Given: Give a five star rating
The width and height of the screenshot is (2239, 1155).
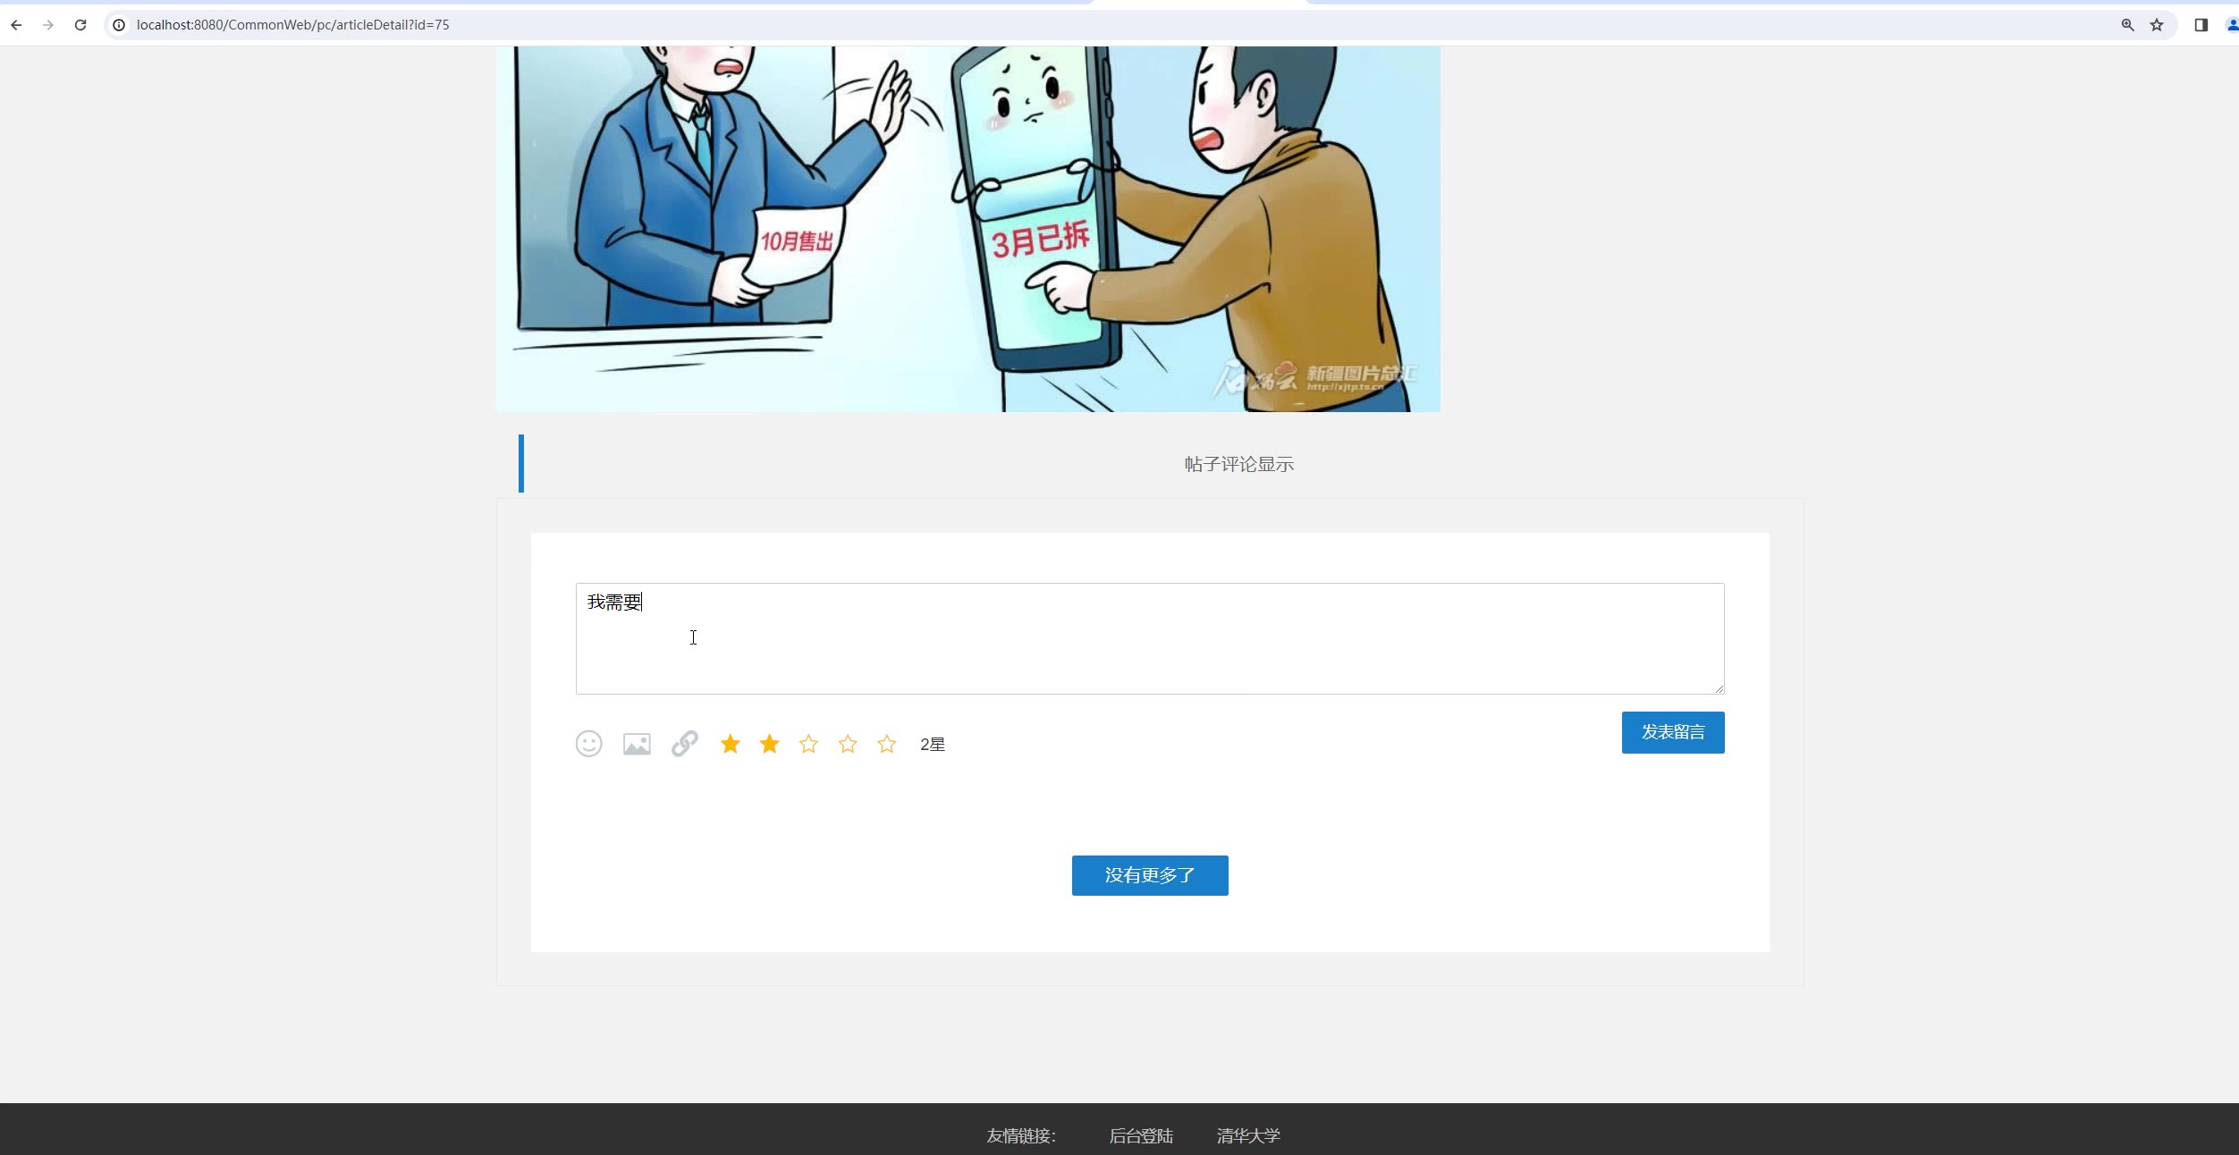Looking at the screenshot, I should [x=886, y=744].
